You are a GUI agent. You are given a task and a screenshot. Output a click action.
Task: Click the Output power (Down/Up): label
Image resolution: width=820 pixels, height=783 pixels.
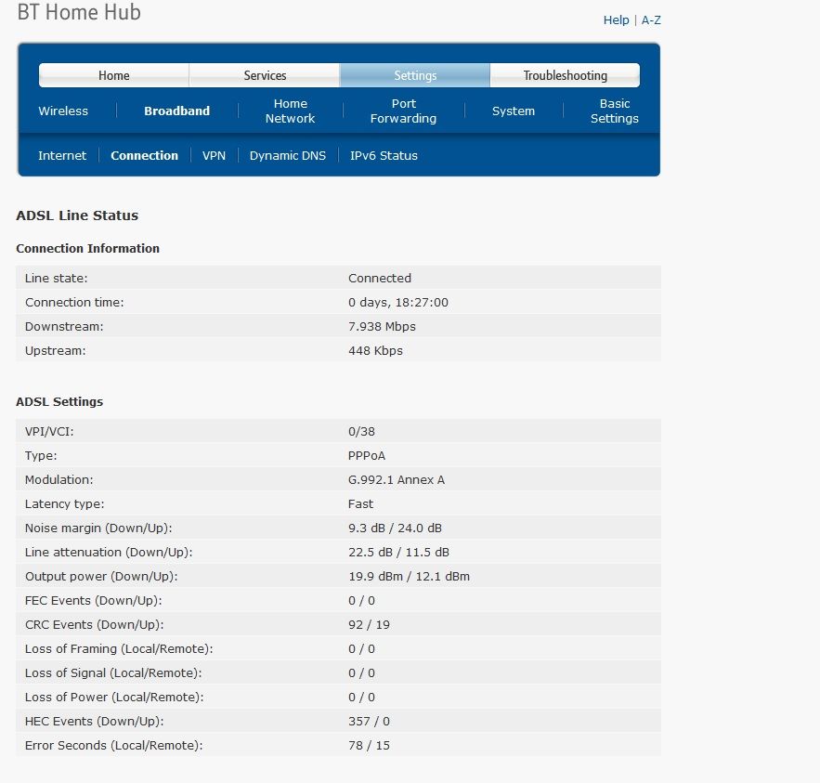[x=101, y=576]
